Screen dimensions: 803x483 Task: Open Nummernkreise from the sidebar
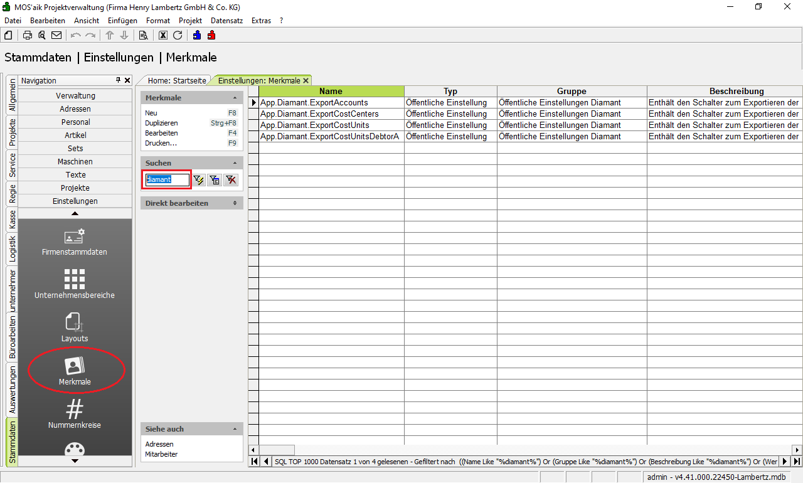click(75, 415)
